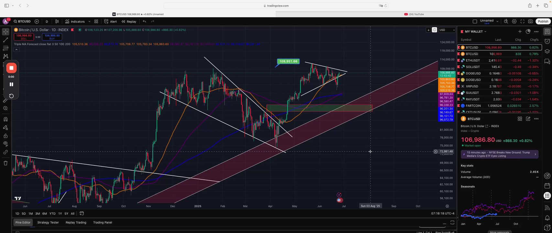Select the 3M date range
This screenshot has width=552, height=233.
pos(38,214)
